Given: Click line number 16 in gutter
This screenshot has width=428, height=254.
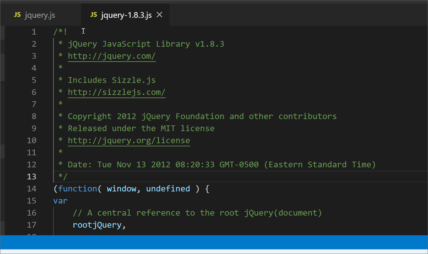Looking at the screenshot, I should (31, 213).
